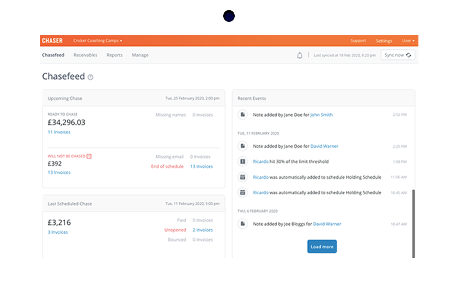Open the Support link
This screenshot has height=303, width=459.
click(358, 41)
